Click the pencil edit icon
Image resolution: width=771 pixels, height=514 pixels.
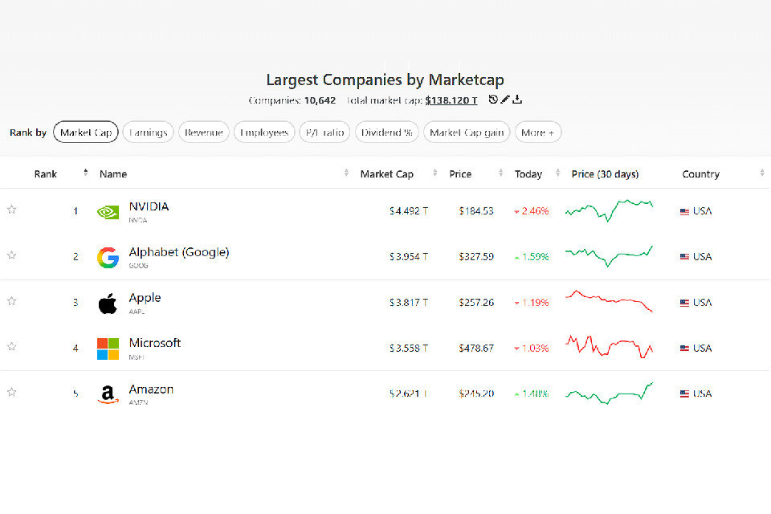505,100
